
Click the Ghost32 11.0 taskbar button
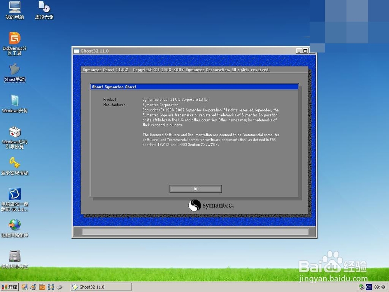(101, 287)
